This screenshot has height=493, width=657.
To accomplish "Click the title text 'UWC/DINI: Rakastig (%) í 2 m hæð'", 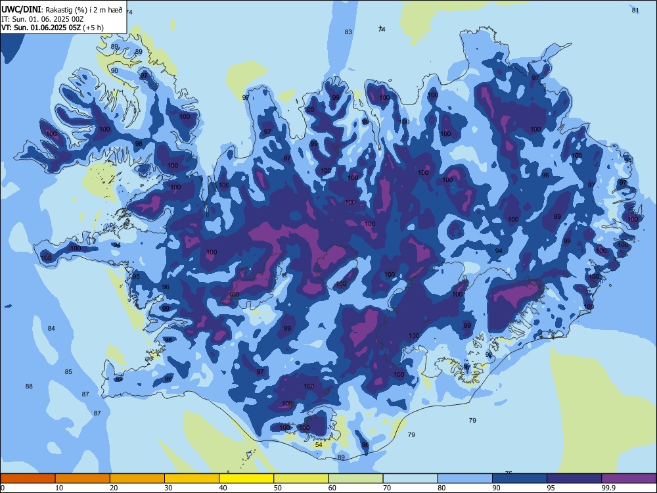I will tap(62, 10).
